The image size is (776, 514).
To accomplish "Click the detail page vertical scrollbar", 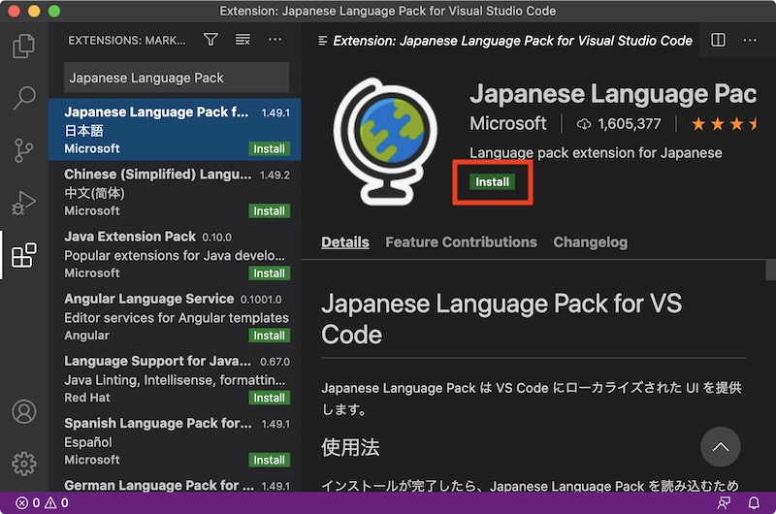I will pos(770,271).
